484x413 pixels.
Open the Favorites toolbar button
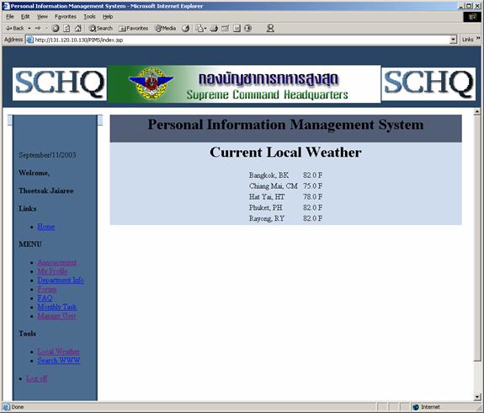(134, 29)
